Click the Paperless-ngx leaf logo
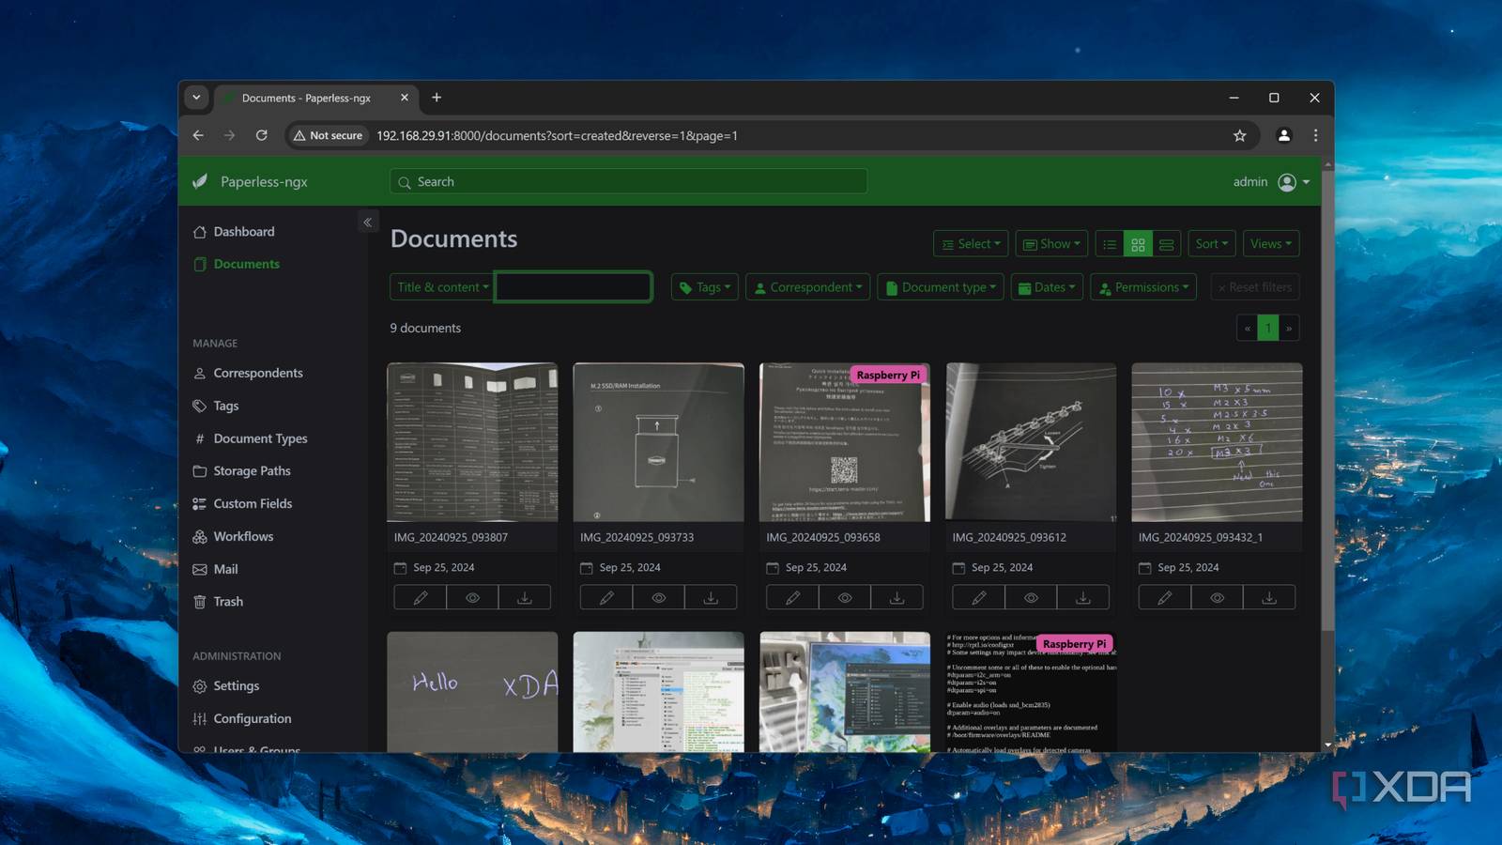The image size is (1502, 845). pos(200,181)
